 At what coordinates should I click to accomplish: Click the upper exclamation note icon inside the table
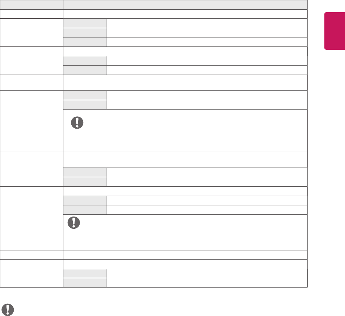[x=77, y=123]
